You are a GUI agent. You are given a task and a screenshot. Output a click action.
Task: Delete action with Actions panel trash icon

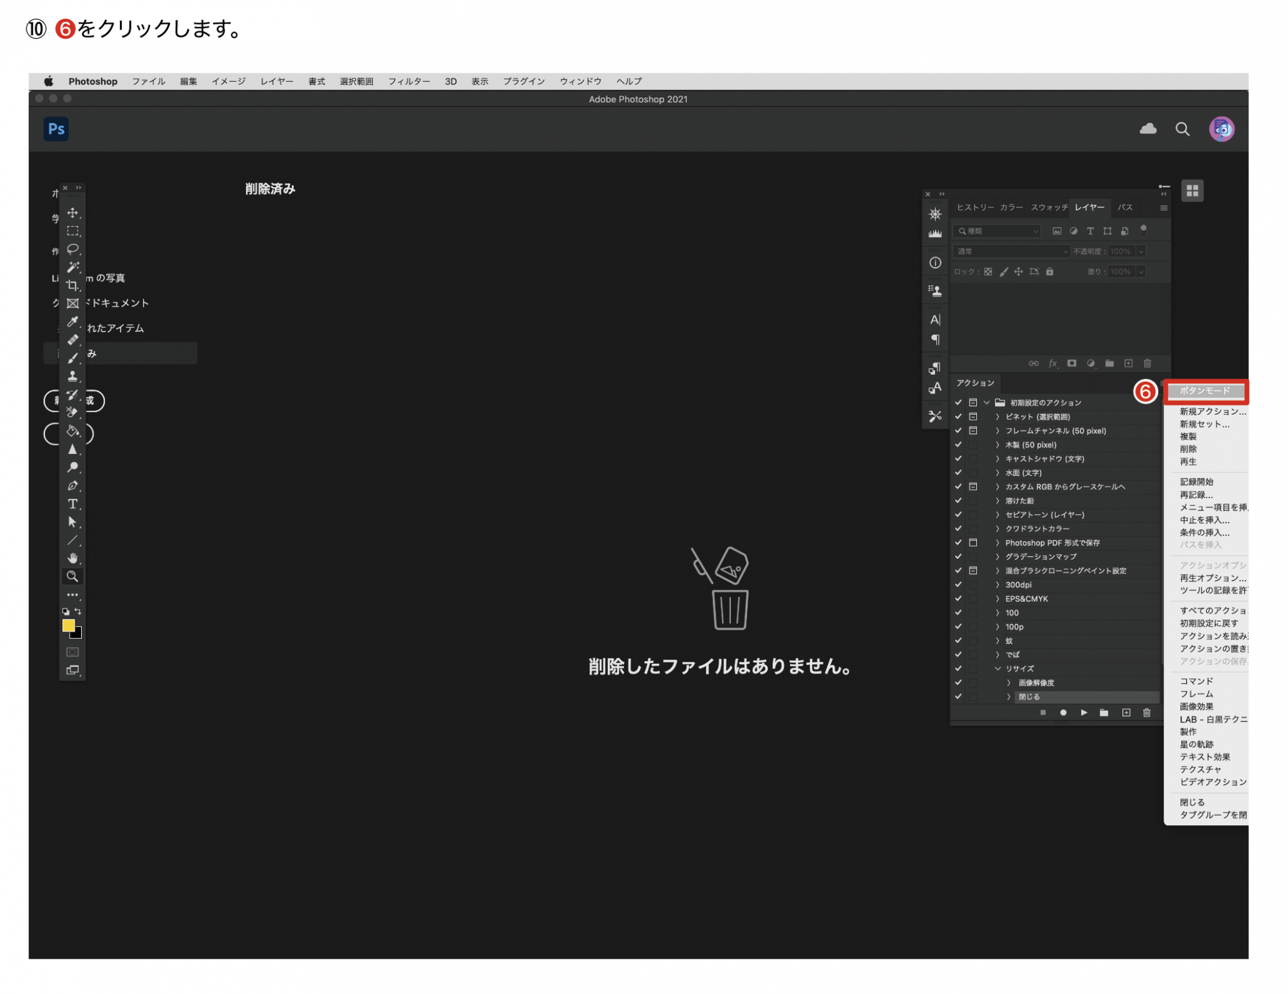click(1146, 713)
